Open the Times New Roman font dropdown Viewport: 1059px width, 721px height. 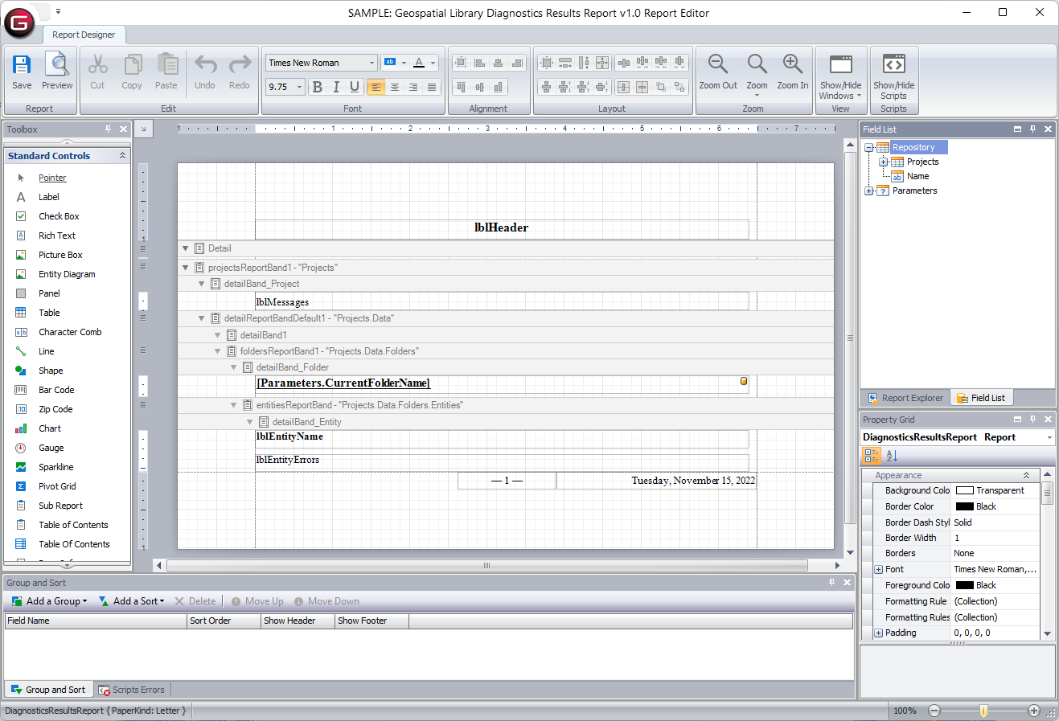[x=371, y=63]
